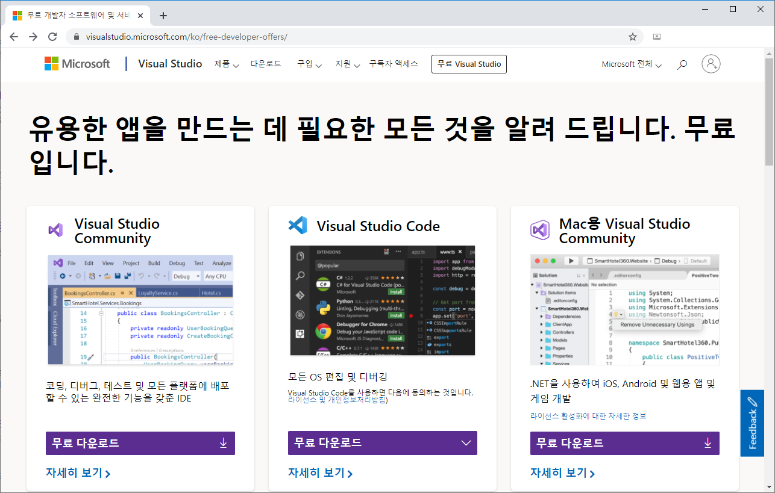Expand the 지원 menu

[x=348, y=64]
